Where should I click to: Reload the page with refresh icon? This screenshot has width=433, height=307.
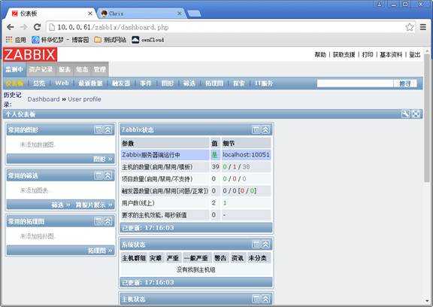pos(37,27)
